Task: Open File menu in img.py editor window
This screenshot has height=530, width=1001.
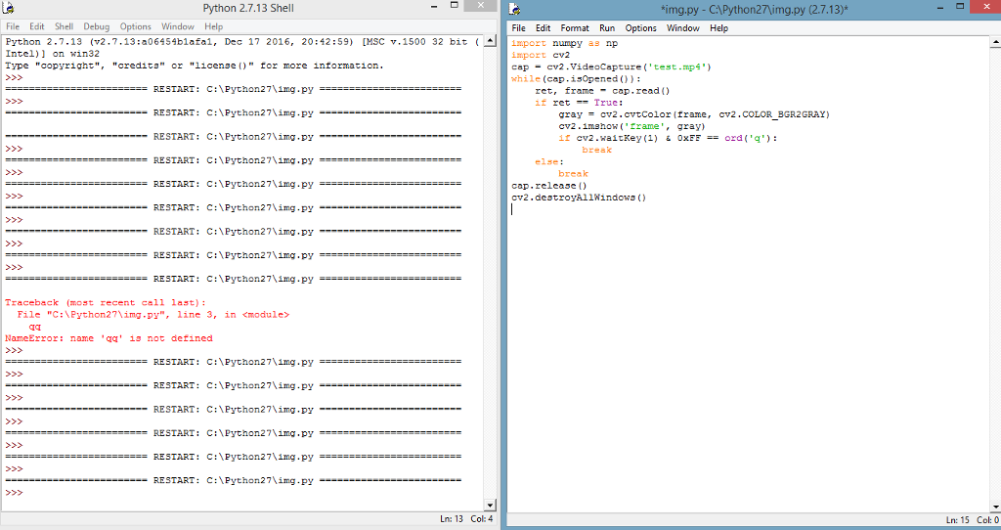Action: 518,28
